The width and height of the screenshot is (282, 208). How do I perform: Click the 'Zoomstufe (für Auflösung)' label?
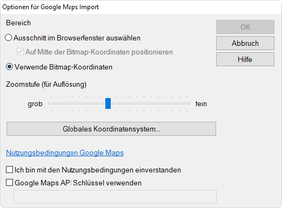46,84
